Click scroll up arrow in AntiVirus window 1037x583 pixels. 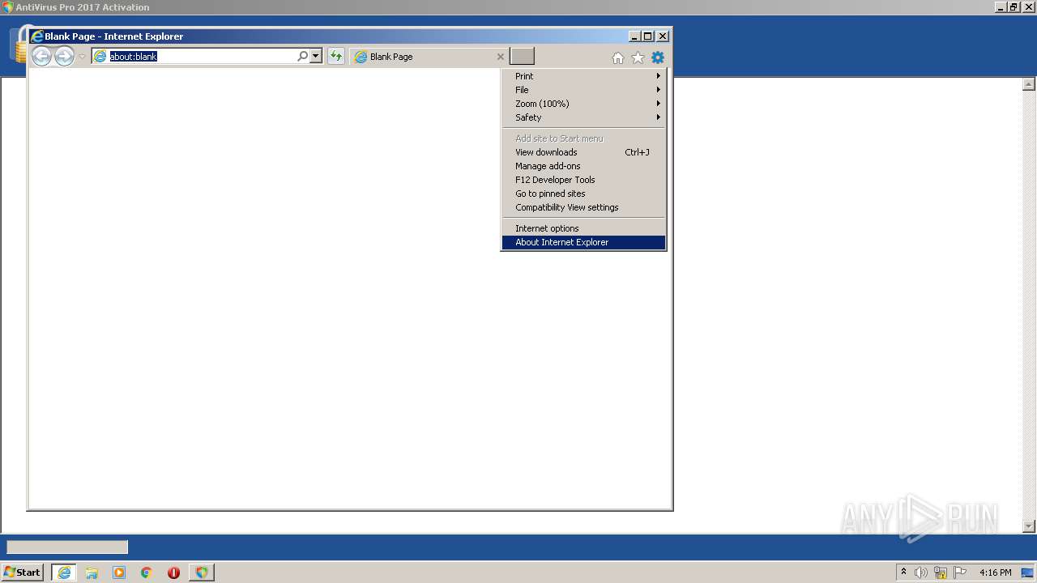pyautogui.click(x=1029, y=84)
